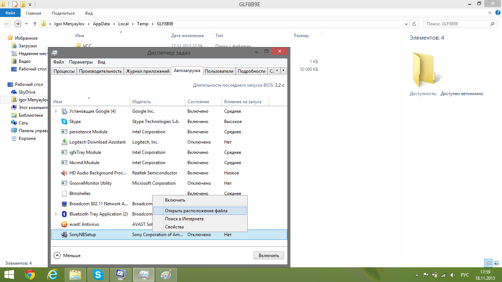Switch to the Производительность tab

(x=100, y=71)
